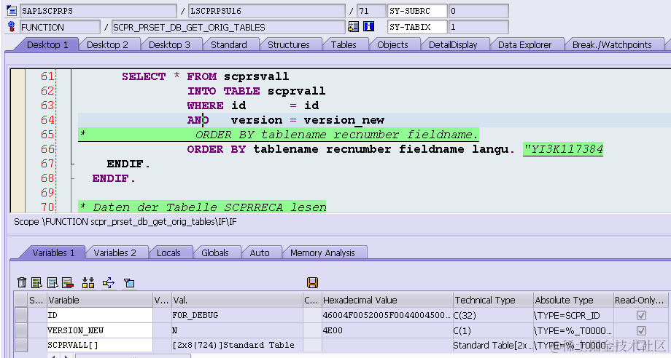Click the line number field showing 71

(371, 11)
